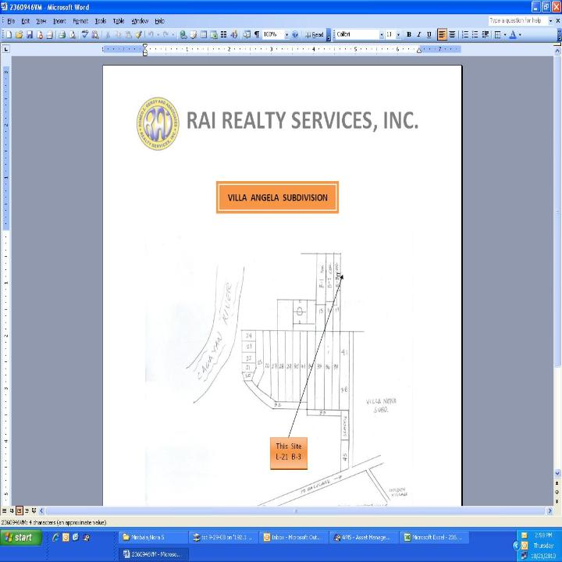The width and height of the screenshot is (562, 562).
Task: Create a new blank document
Action: point(9,35)
